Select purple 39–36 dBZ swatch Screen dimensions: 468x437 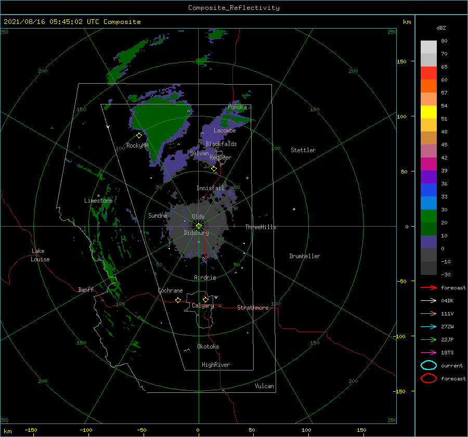click(428, 177)
